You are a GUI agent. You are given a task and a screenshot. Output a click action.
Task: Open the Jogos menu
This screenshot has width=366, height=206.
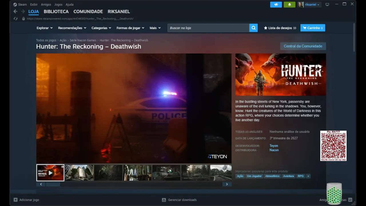[x=58, y=5]
